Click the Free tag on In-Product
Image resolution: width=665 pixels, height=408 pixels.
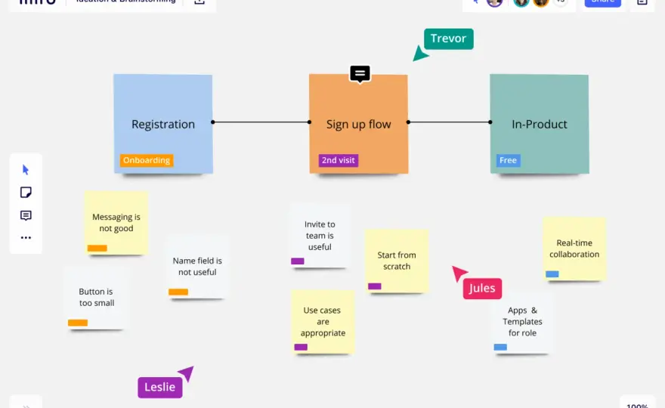[508, 160]
